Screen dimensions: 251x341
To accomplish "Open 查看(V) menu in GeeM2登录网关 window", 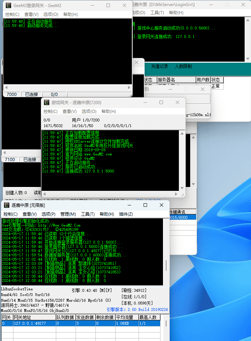I will point(31,15).
